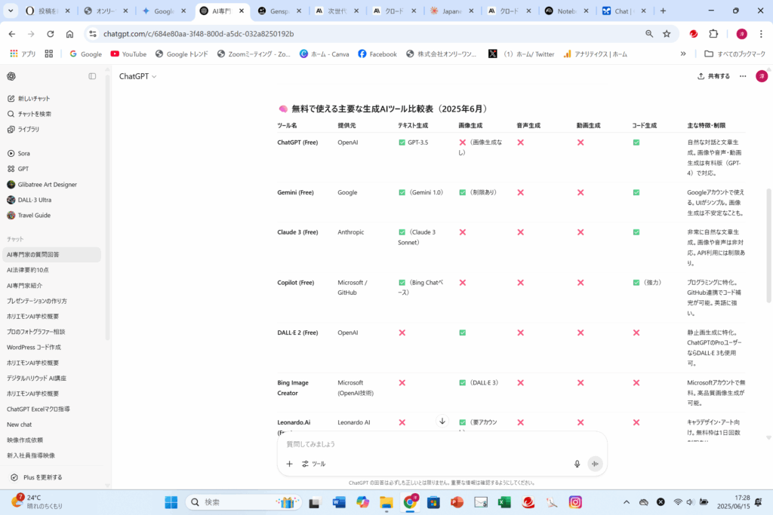
Task: Open Travel Guide GPT
Action: (29, 215)
